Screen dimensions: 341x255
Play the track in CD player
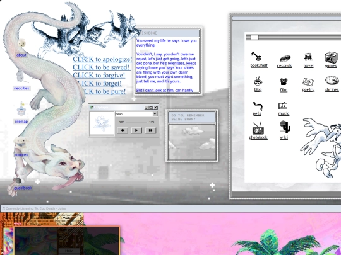coord(136,130)
